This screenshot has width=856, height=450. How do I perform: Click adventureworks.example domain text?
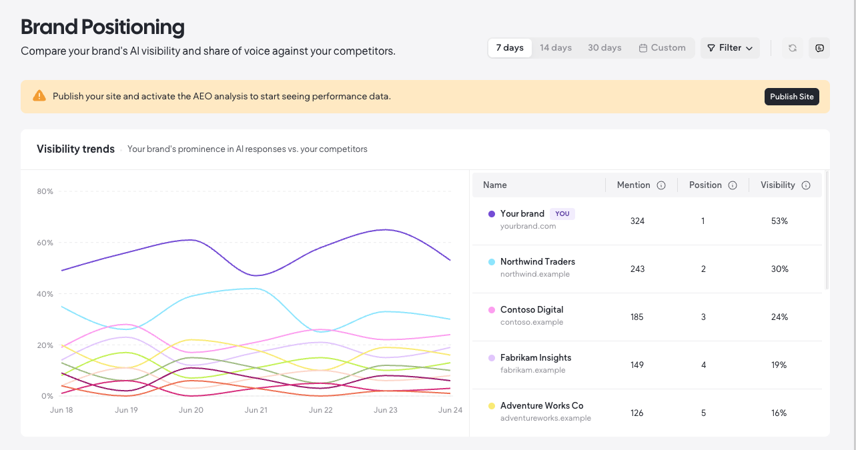pos(546,419)
